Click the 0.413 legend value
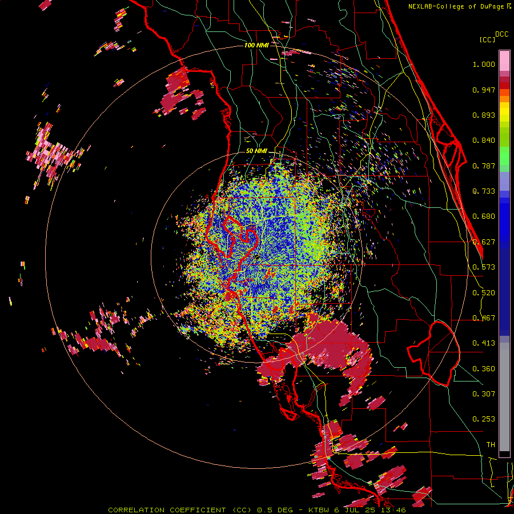The width and height of the screenshot is (514, 514). tap(484, 343)
